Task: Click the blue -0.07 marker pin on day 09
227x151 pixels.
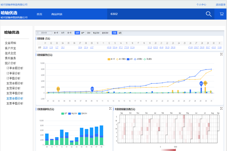Action: 92,89
